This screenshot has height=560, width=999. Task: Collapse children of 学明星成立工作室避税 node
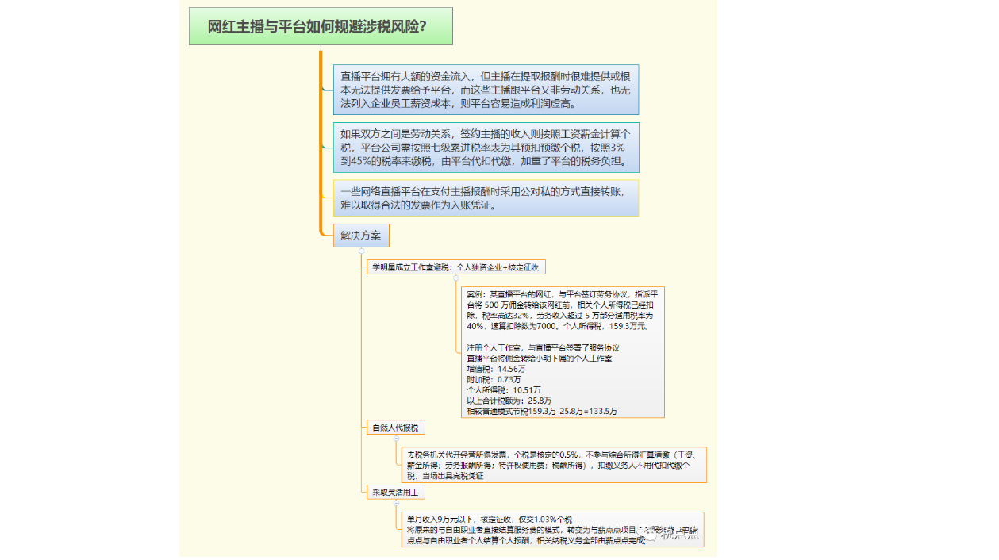pos(455,278)
